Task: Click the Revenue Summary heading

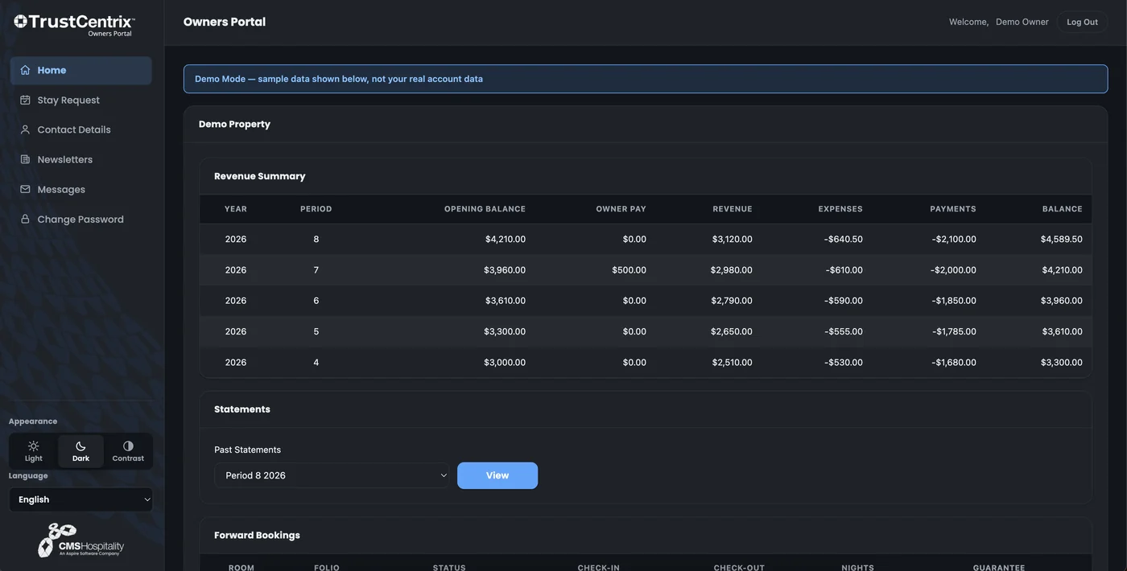Action: pyautogui.click(x=259, y=176)
